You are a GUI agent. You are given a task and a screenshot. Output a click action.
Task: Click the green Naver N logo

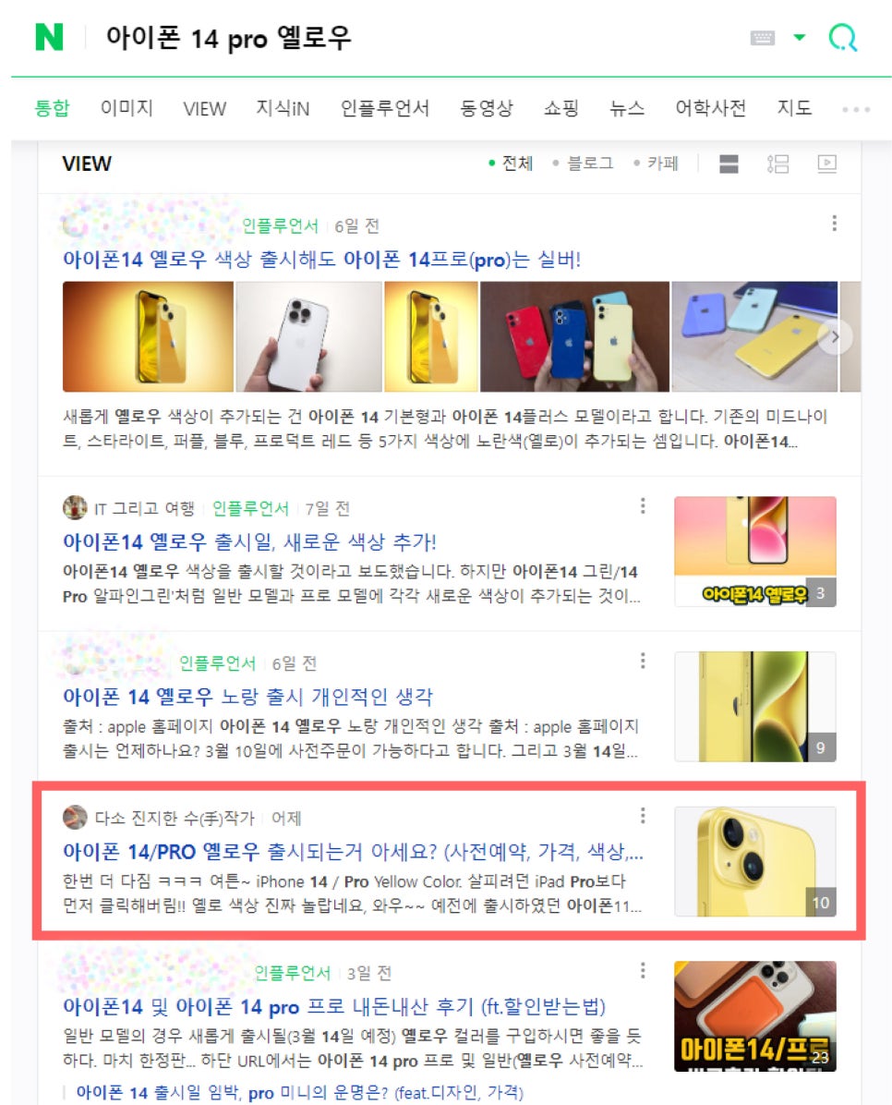tap(49, 37)
